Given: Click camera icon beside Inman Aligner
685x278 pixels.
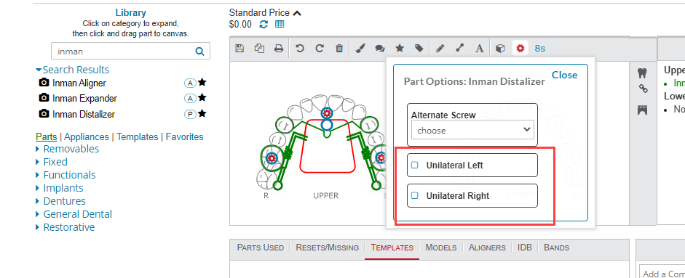Looking at the screenshot, I should [44, 82].
